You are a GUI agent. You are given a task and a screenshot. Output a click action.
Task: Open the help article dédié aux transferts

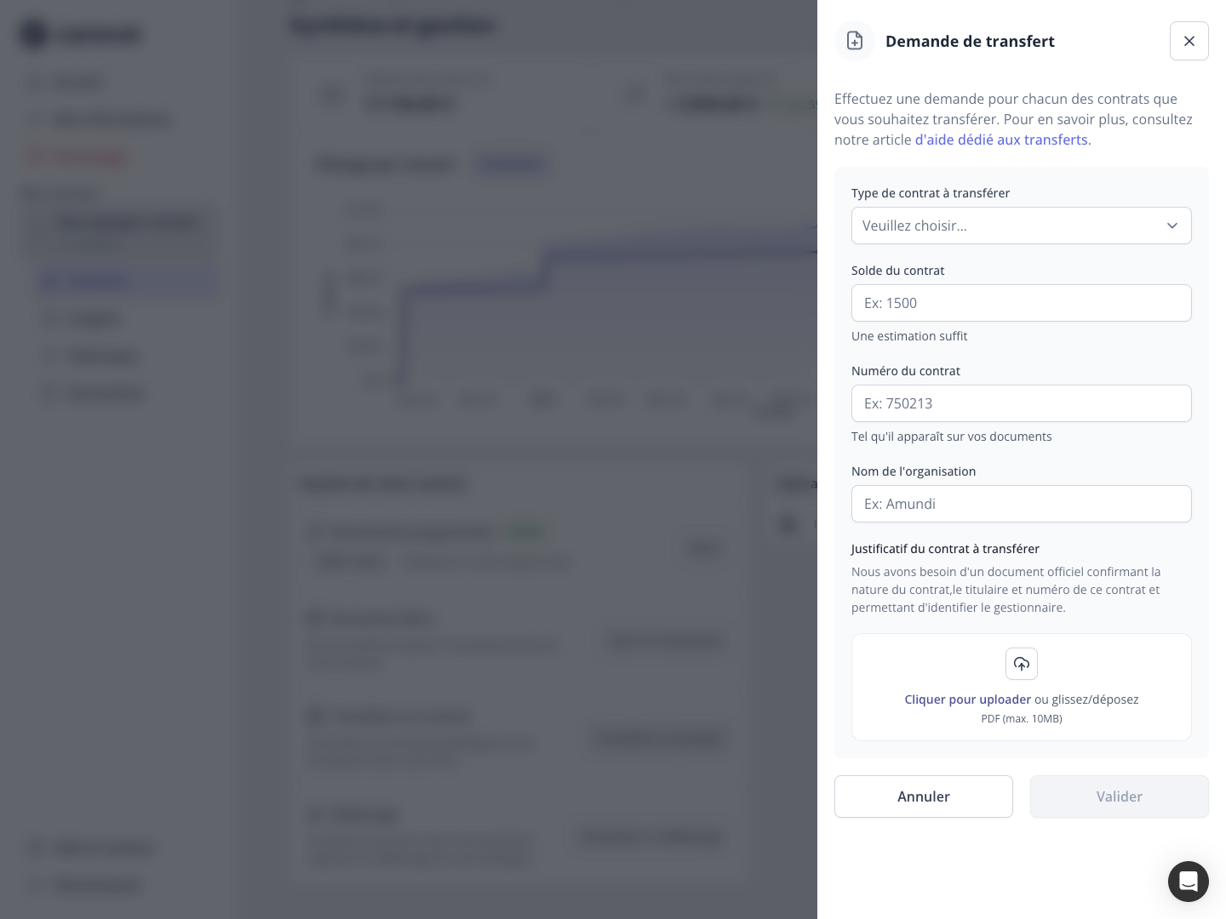coord(1001,140)
